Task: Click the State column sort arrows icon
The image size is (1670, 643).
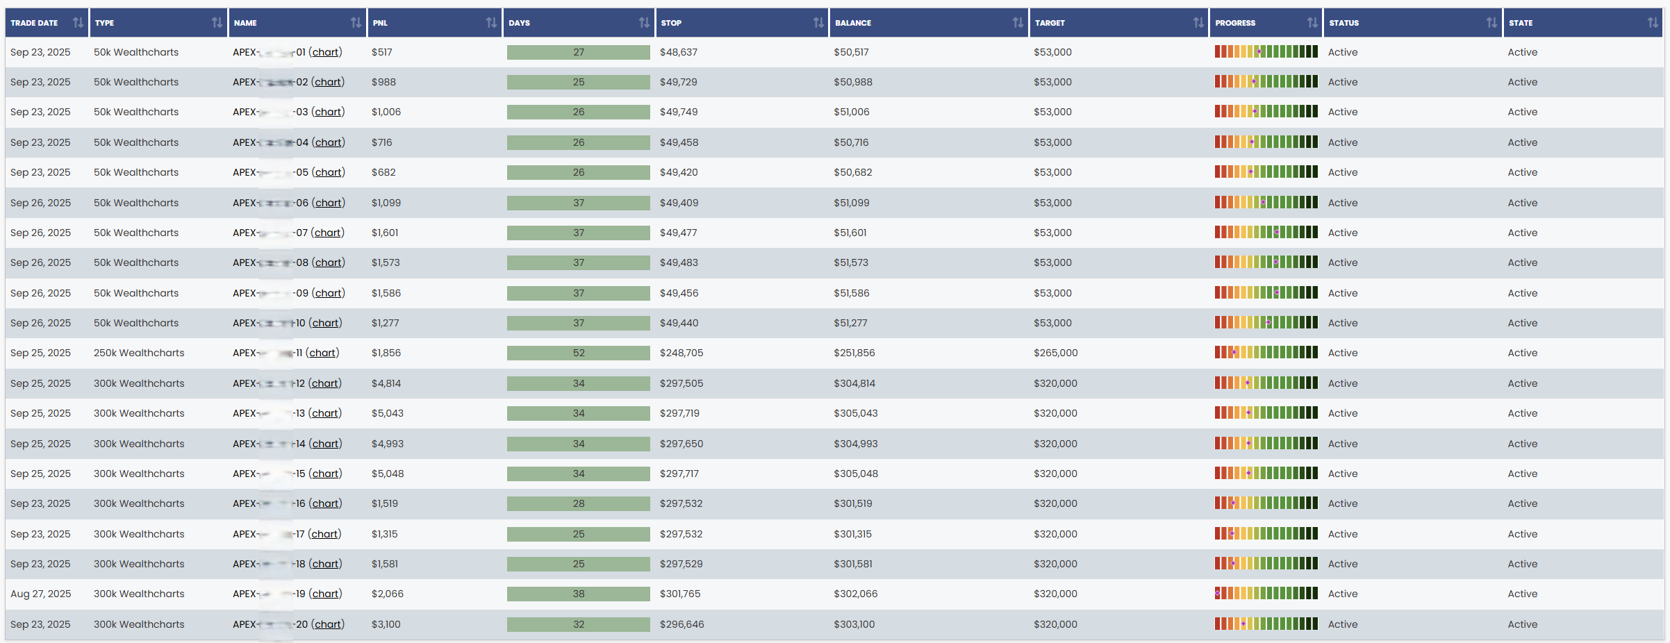Action: point(1653,23)
